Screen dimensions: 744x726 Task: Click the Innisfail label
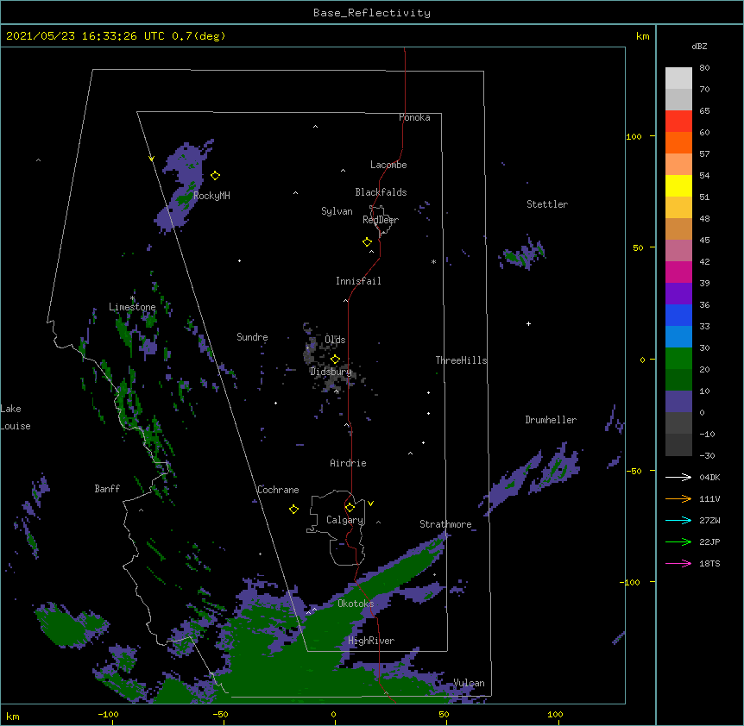point(358,281)
